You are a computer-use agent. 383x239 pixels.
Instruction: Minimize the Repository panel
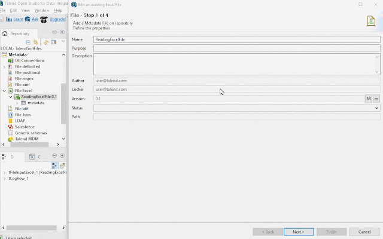(54, 32)
